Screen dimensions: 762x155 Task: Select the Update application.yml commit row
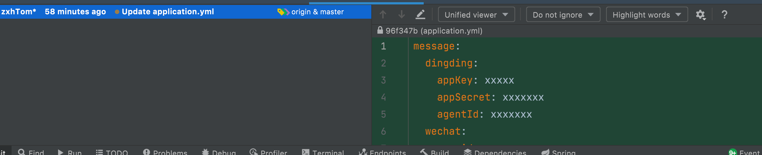click(185, 12)
